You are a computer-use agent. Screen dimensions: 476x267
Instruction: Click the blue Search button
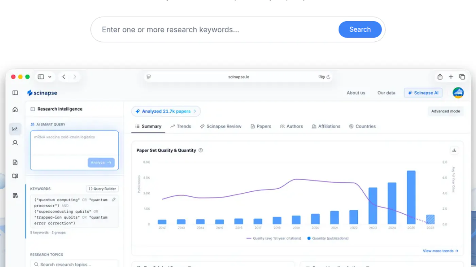click(360, 30)
